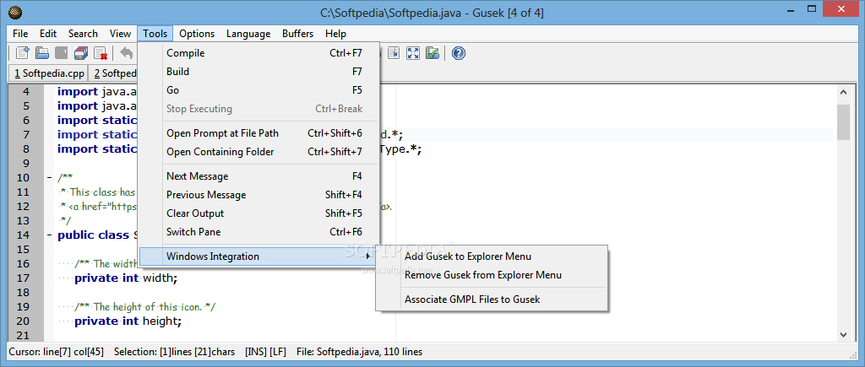The width and height of the screenshot is (865, 367).
Task: Select Associate GMPL Files to Gusek
Action: pyautogui.click(x=492, y=300)
